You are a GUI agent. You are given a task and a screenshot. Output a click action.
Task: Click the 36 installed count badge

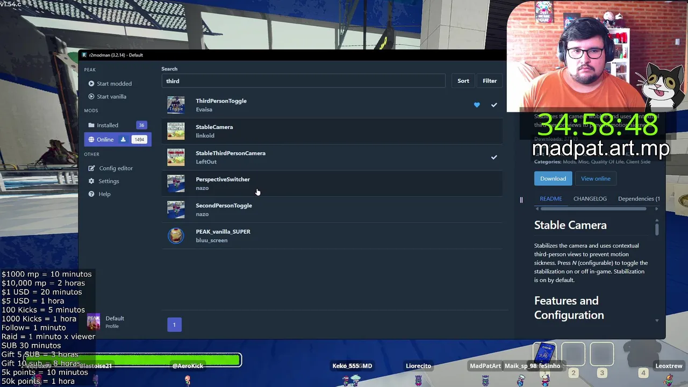(141, 125)
